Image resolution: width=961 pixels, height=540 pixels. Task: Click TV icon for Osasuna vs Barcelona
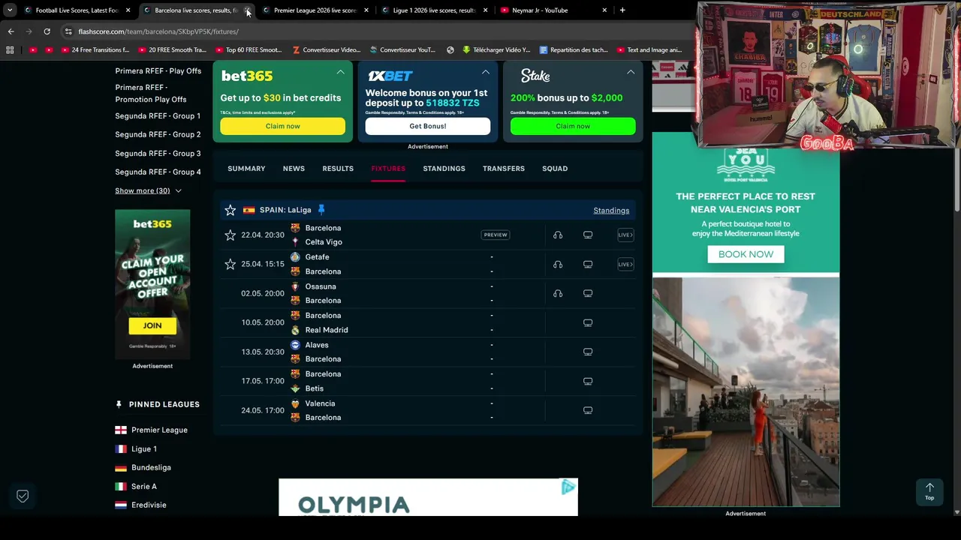[588, 293]
